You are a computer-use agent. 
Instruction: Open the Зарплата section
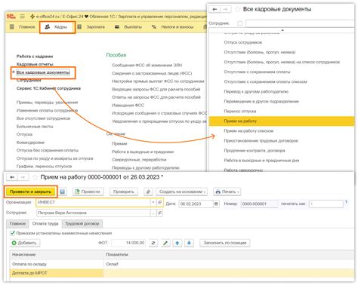[91, 27]
